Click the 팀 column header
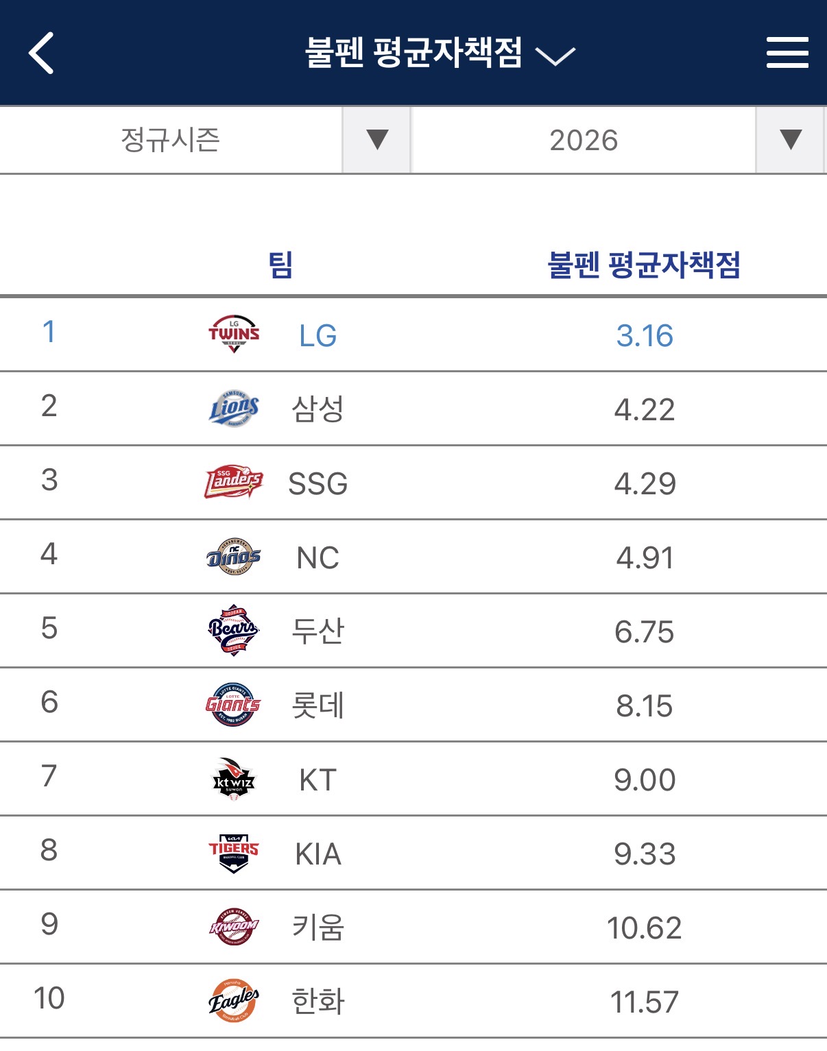Image resolution: width=827 pixels, height=1051 pixels. coord(280,265)
